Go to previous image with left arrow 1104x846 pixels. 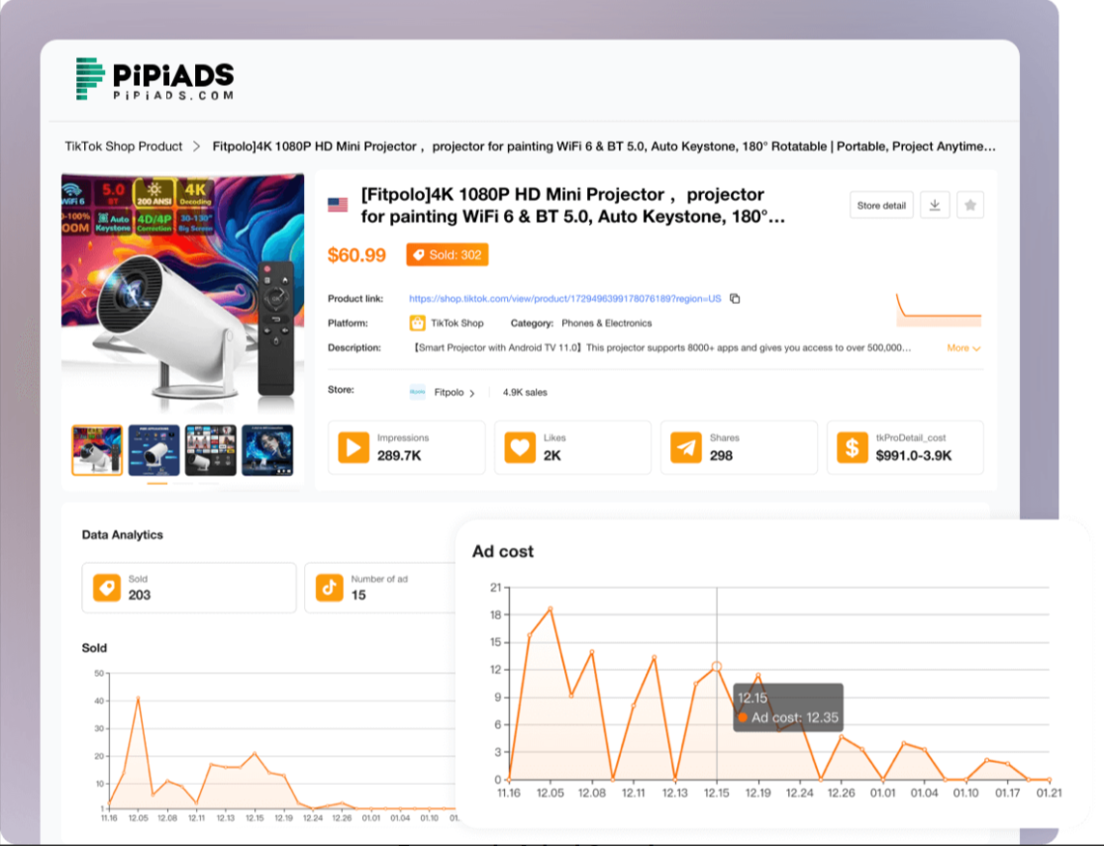pyautogui.click(x=84, y=292)
